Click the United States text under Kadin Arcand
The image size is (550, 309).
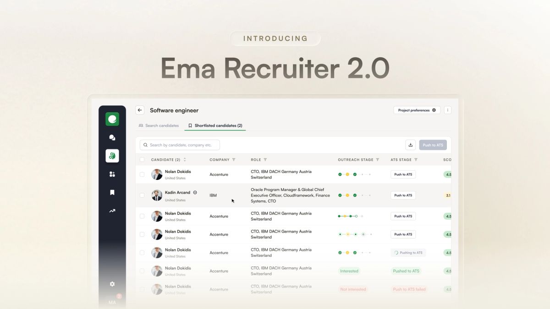175,200
